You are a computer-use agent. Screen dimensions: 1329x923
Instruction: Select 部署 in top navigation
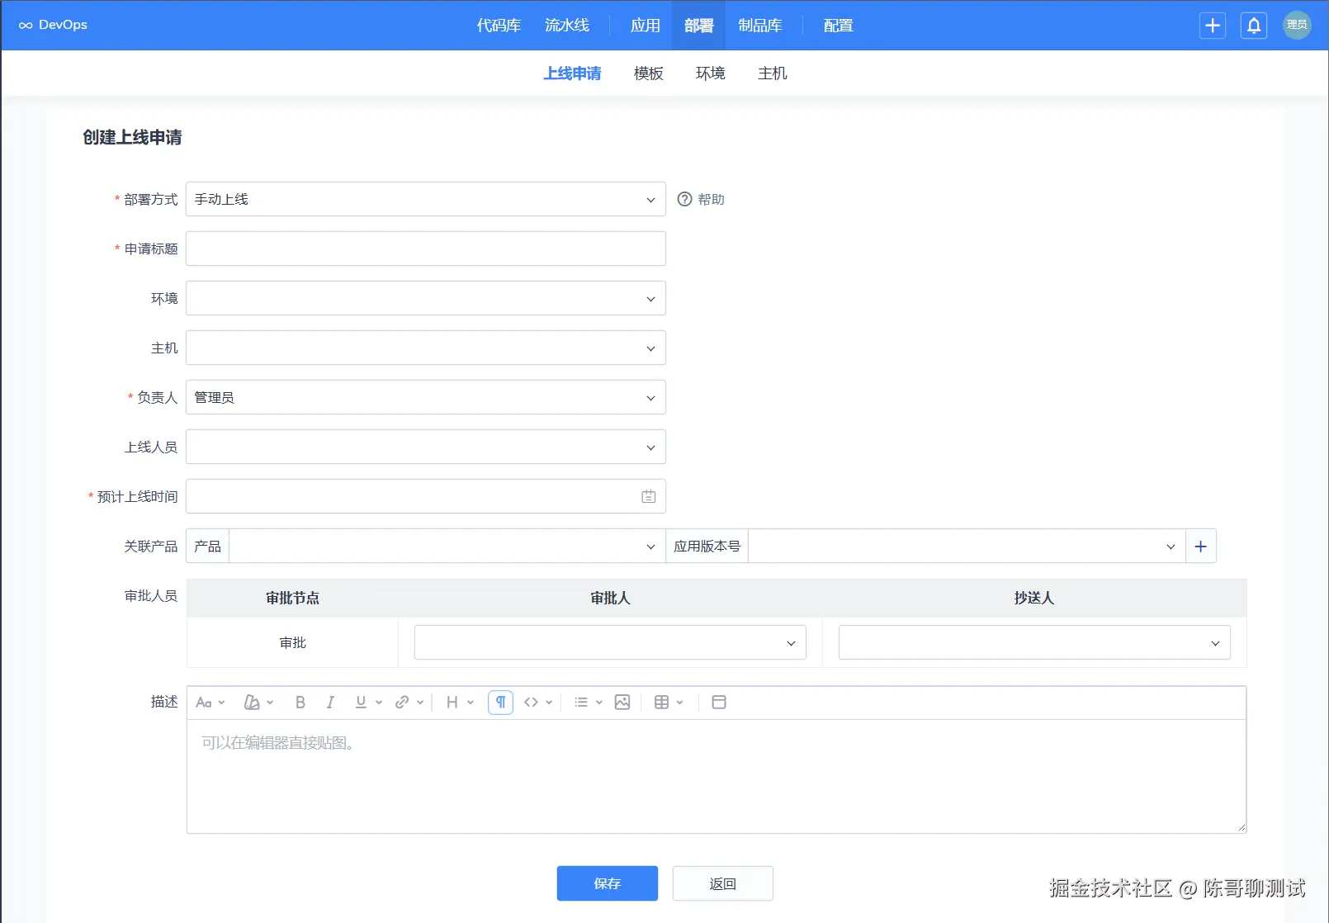(x=699, y=26)
